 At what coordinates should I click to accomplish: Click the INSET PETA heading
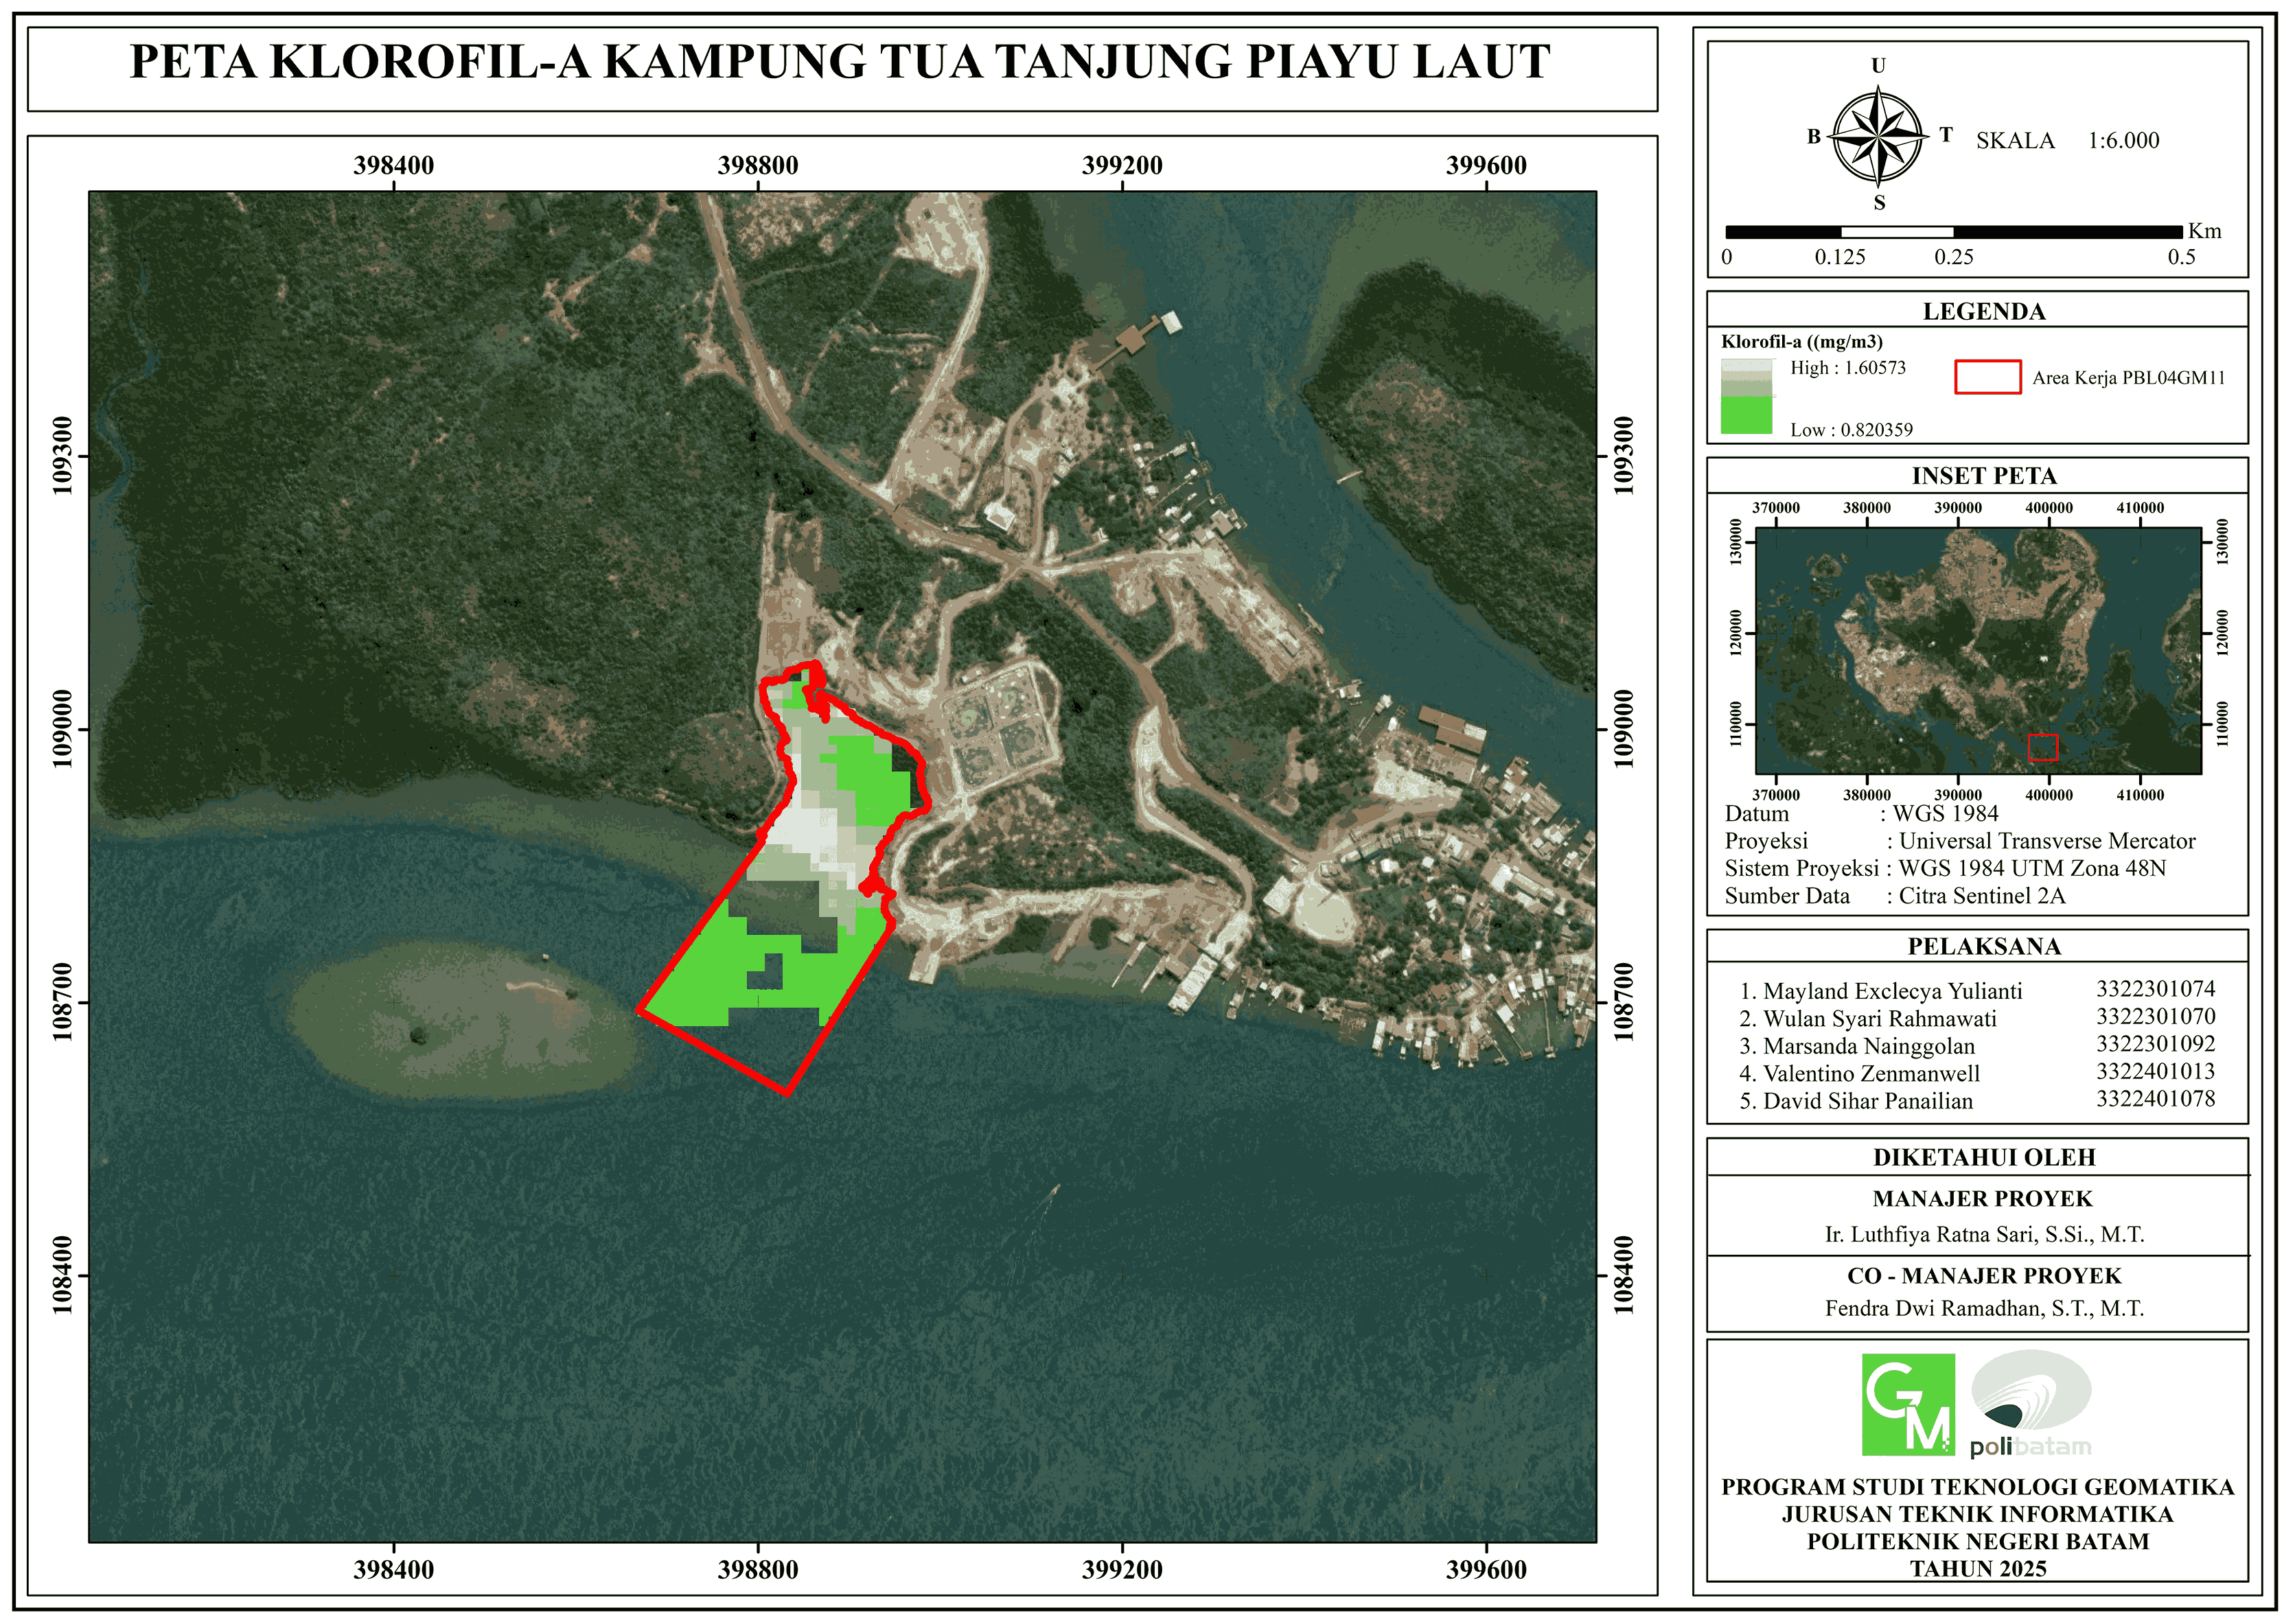(x=1984, y=476)
